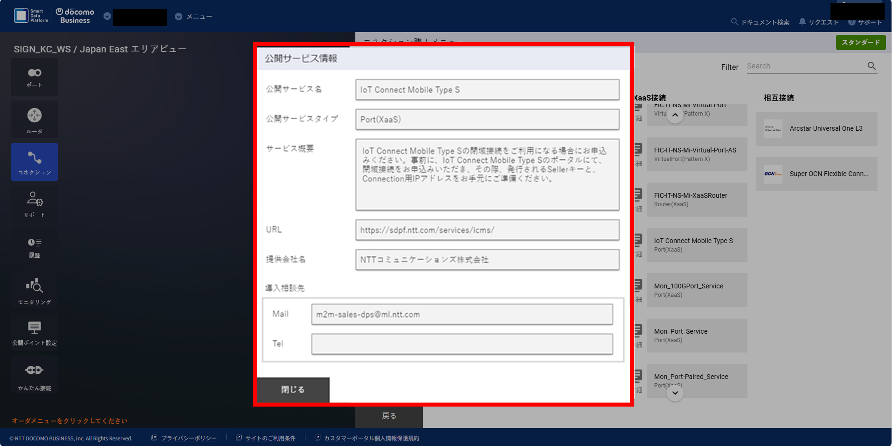Click the Smart Data Platform logo

click(31, 16)
